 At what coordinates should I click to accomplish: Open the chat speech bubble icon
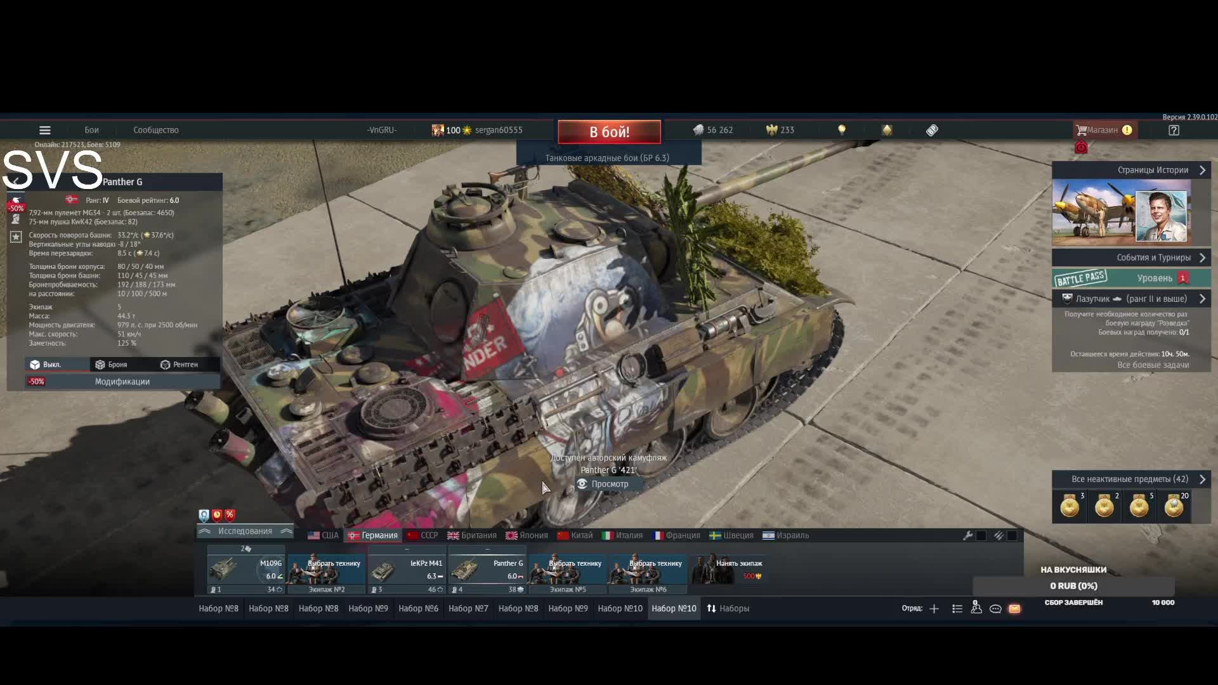(x=995, y=609)
